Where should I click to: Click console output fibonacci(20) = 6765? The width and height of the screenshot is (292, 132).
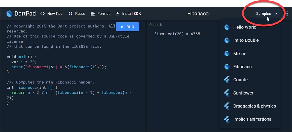tap(177, 34)
